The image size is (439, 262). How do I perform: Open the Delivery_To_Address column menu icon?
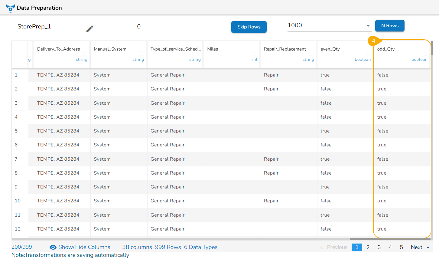click(85, 54)
